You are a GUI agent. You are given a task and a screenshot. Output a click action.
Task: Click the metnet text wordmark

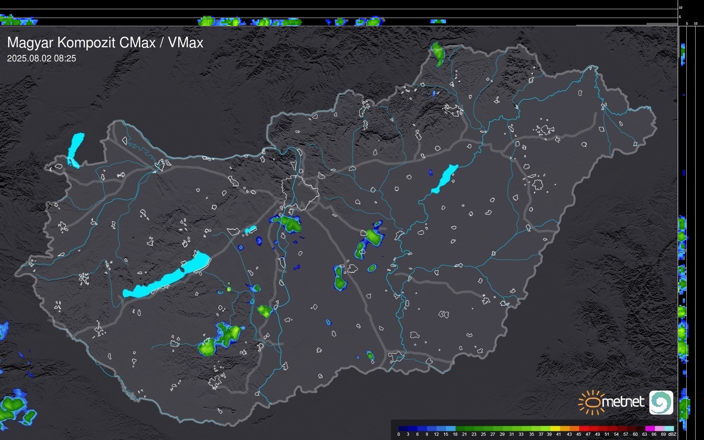tap(623, 402)
